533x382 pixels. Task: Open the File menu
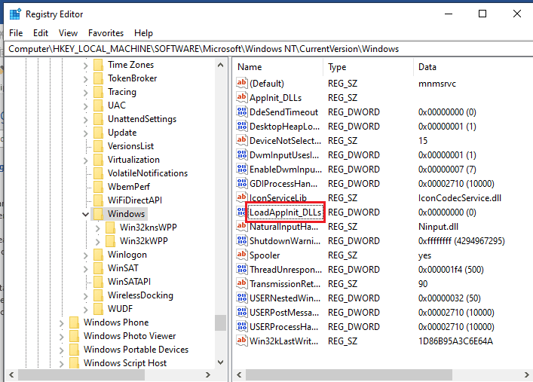click(x=16, y=33)
